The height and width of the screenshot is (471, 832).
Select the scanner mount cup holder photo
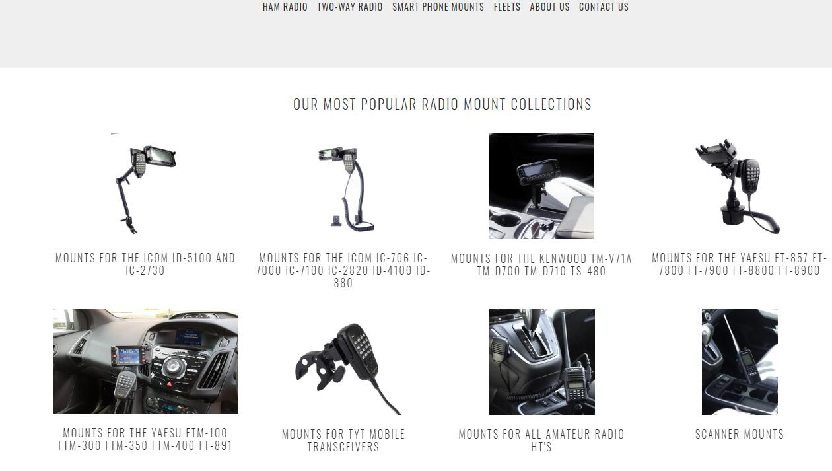click(740, 362)
